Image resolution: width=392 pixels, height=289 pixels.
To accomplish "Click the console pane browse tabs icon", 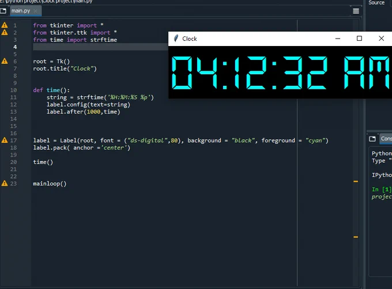I will tap(372, 139).
